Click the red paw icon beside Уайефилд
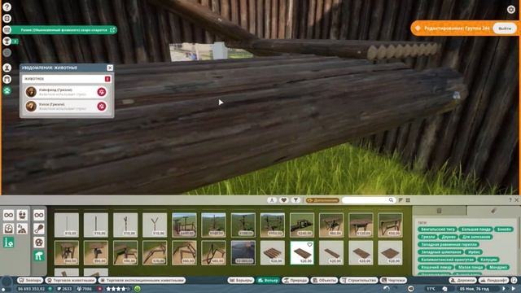The width and height of the screenshot is (521, 293). coord(102,92)
